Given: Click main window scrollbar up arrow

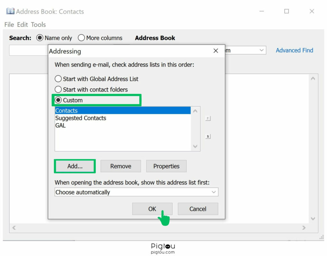Looking at the screenshot, I should (313, 79).
